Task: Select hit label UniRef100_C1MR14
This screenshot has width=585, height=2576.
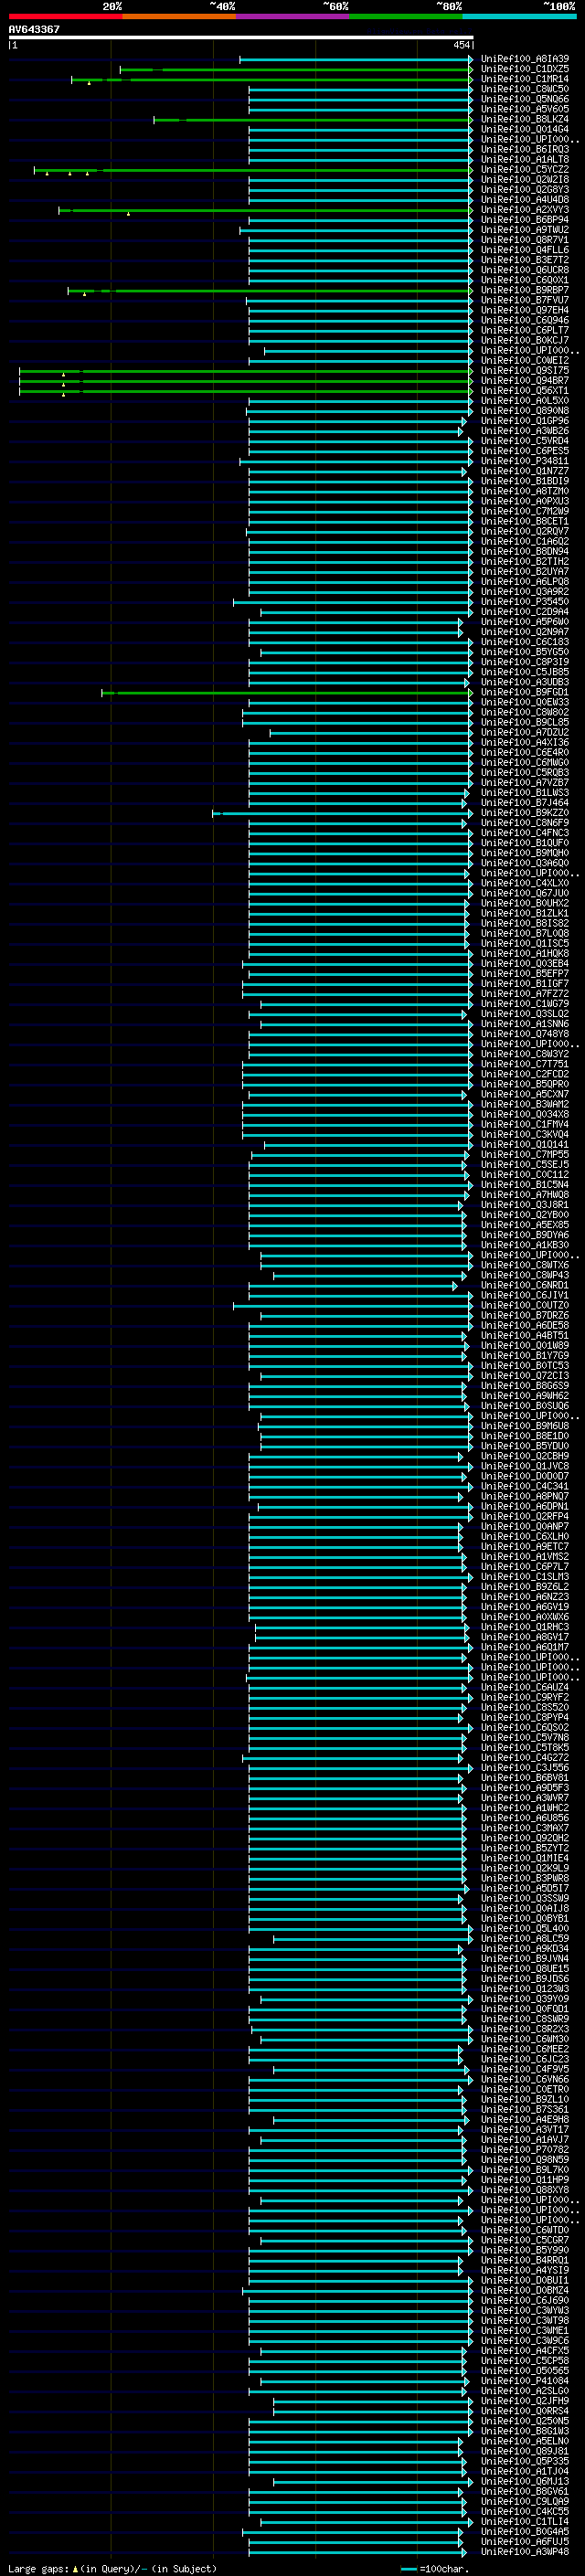Action: (x=525, y=79)
